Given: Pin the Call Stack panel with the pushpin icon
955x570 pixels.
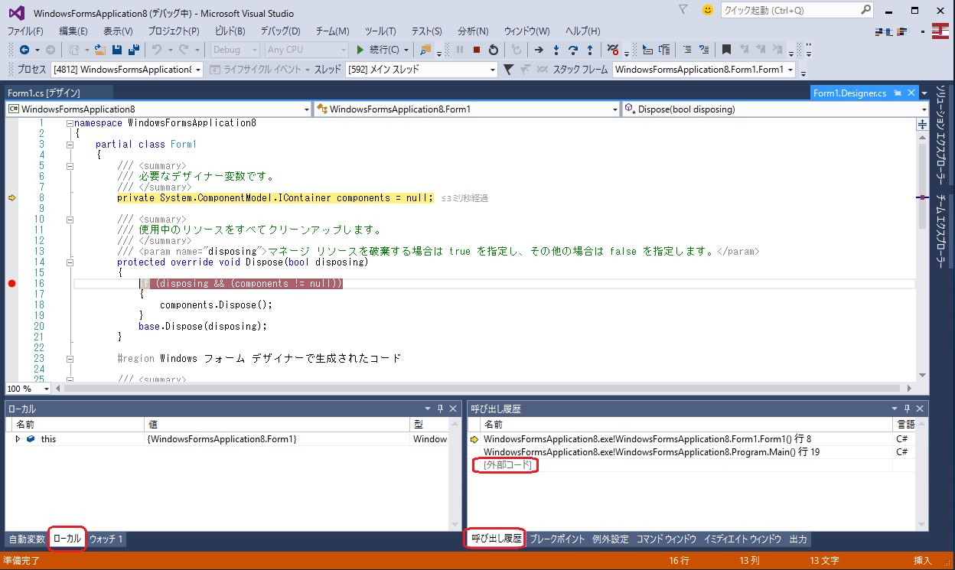Looking at the screenshot, I should (907, 409).
